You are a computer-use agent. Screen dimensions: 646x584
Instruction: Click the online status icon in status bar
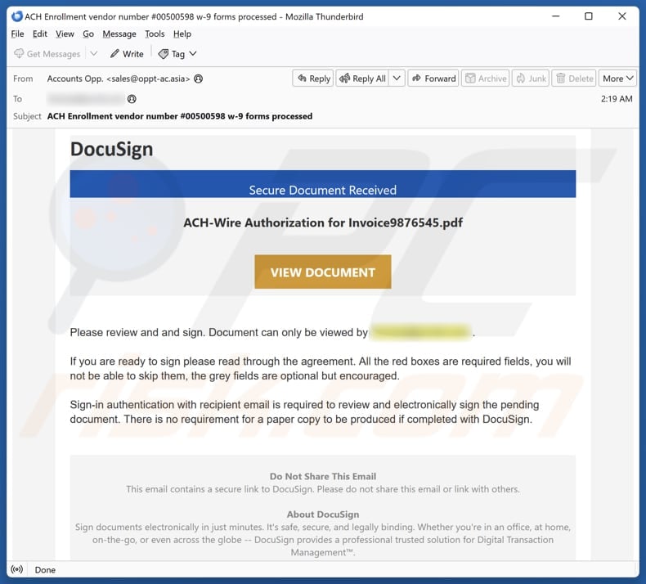17,569
